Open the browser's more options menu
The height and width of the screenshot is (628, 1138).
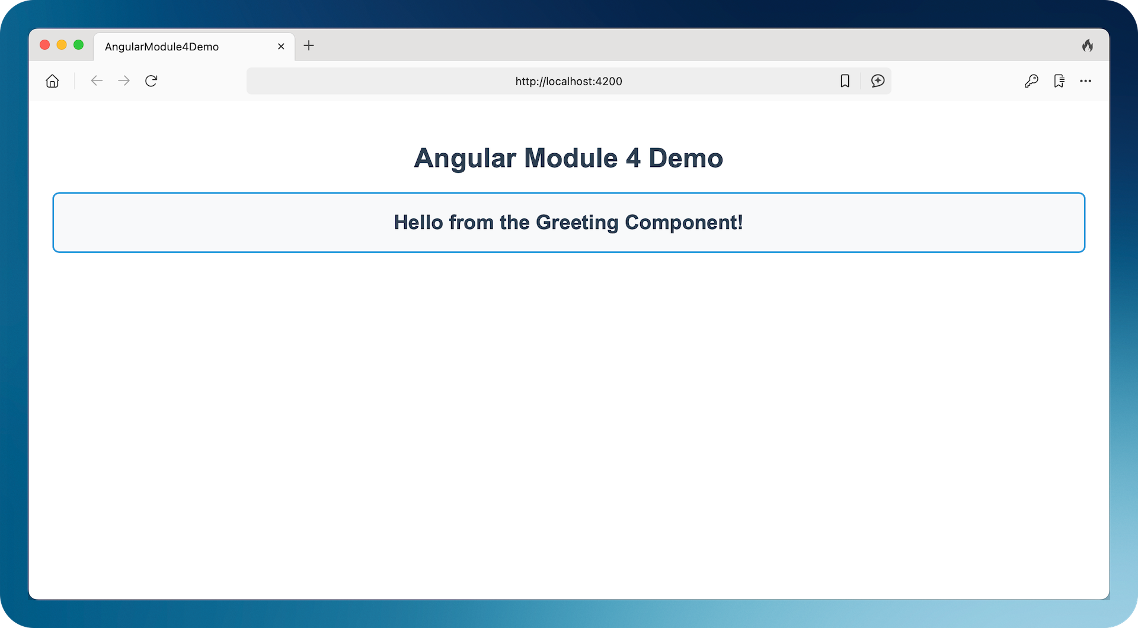pos(1086,81)
